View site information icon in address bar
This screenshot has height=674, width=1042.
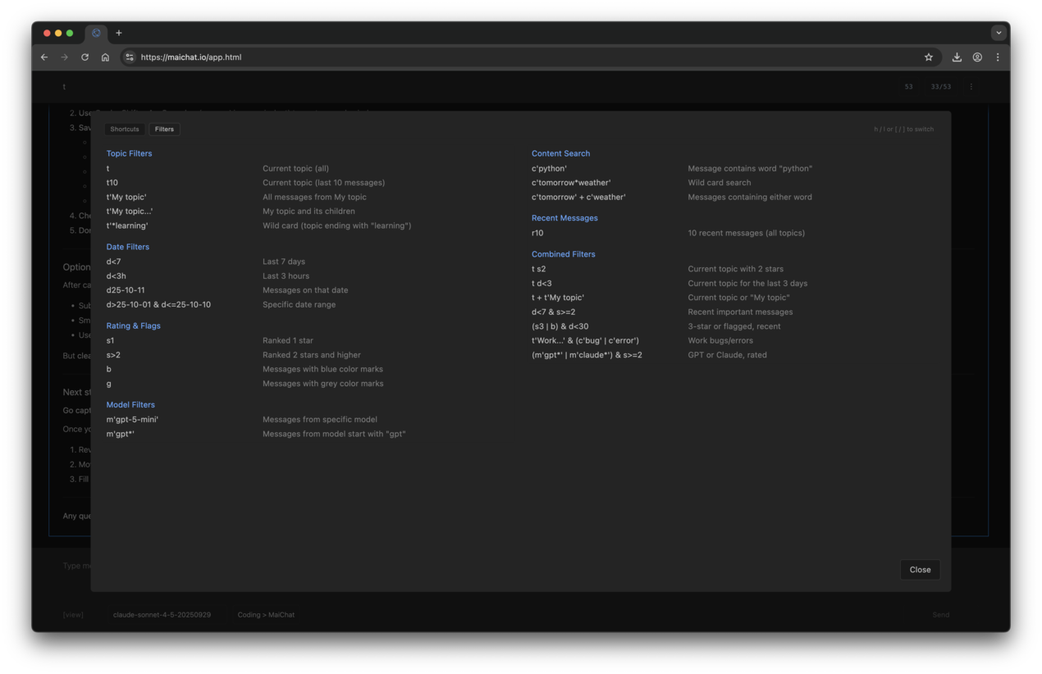pos(130,57)
